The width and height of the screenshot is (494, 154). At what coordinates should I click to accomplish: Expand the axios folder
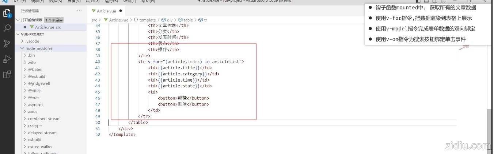pyautogui.click(x=33, y=111)
